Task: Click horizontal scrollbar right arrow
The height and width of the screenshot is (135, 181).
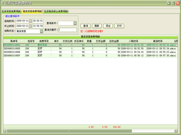Action: (176, 131)
